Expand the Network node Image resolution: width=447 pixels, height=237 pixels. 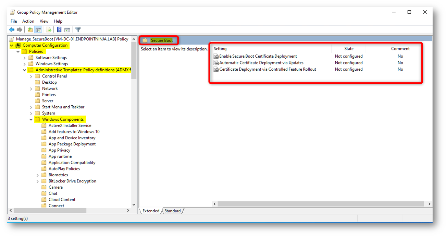point(31,88)
